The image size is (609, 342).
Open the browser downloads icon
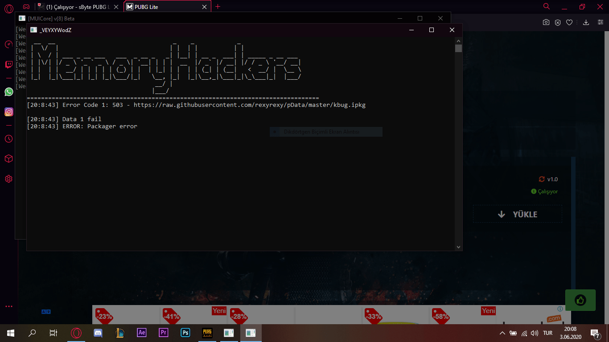586,22
